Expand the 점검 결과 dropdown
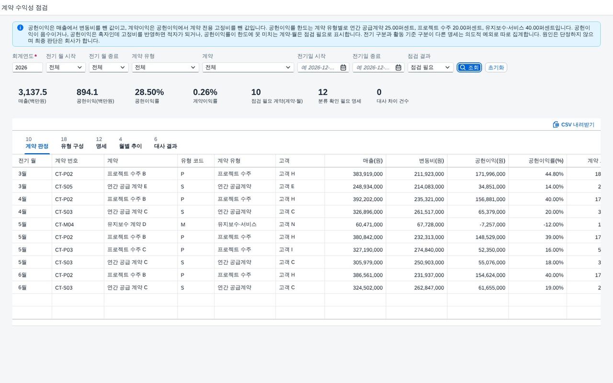The image size is (613, 383). pyautogui.click(x=431, y=68)
